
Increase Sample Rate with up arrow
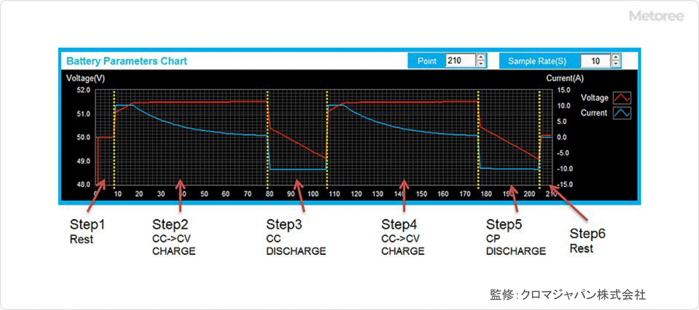pos(616,57)
